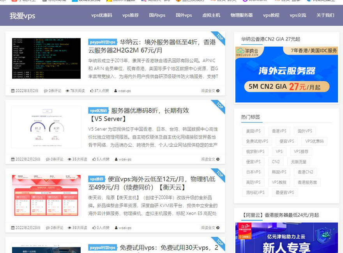Click the vps推荐 badge on 衡天云 post
The image size is (343, 253).
[97, 179]
